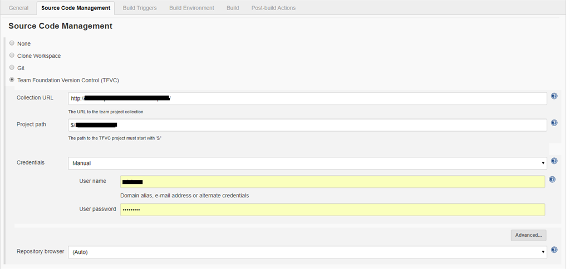Click the 'Credentials' label
The width and height of the screenshot is (570, 269).
tap(31, 163)
